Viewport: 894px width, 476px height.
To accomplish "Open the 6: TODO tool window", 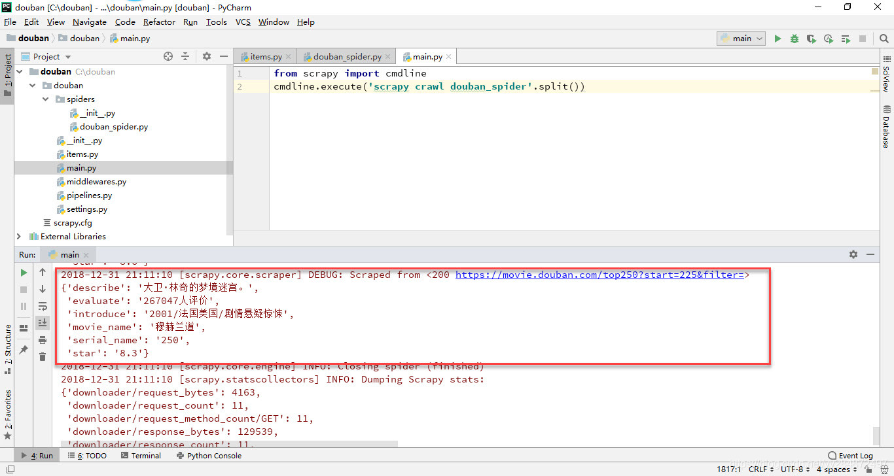I will click(x=86, y=456).
